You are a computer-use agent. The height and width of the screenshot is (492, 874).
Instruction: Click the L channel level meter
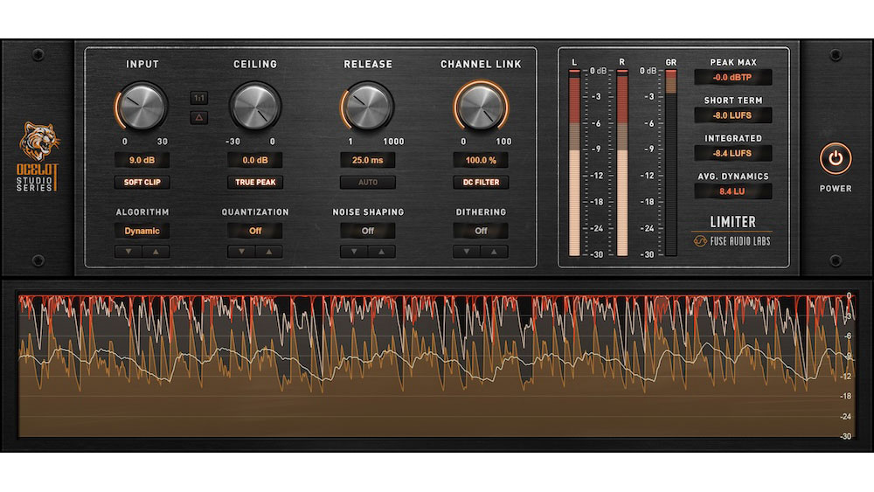click(574, 163)
